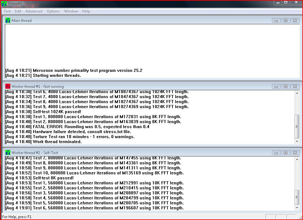Minimize Worker thread #2 window

click(x=276, y=152)
